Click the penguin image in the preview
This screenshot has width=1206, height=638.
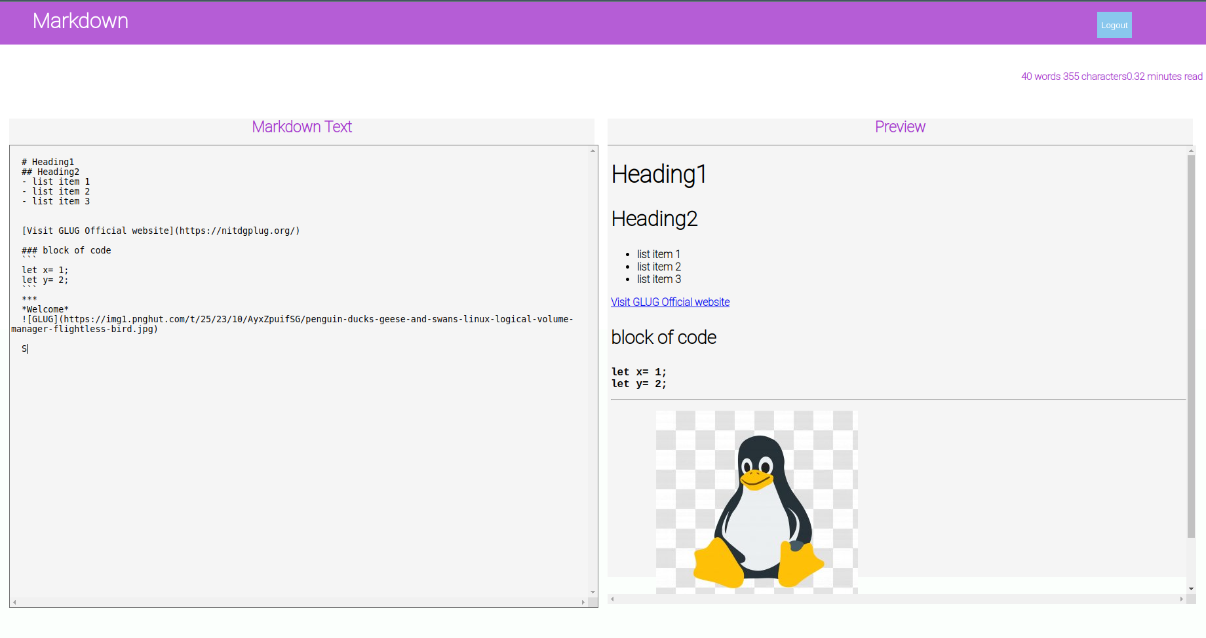tap(757, 502)
